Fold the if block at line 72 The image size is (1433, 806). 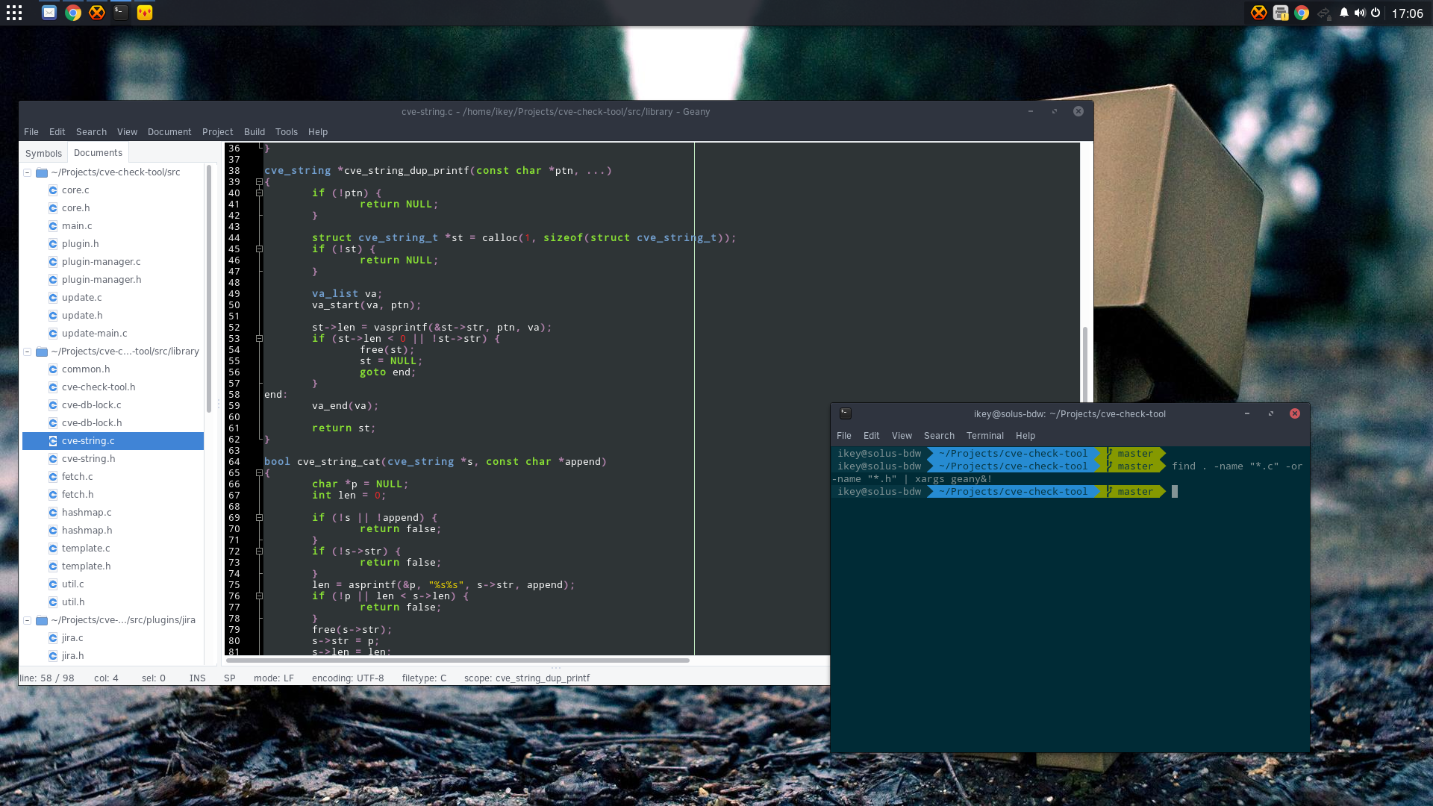pyautogui.click(x=259, y=552)
